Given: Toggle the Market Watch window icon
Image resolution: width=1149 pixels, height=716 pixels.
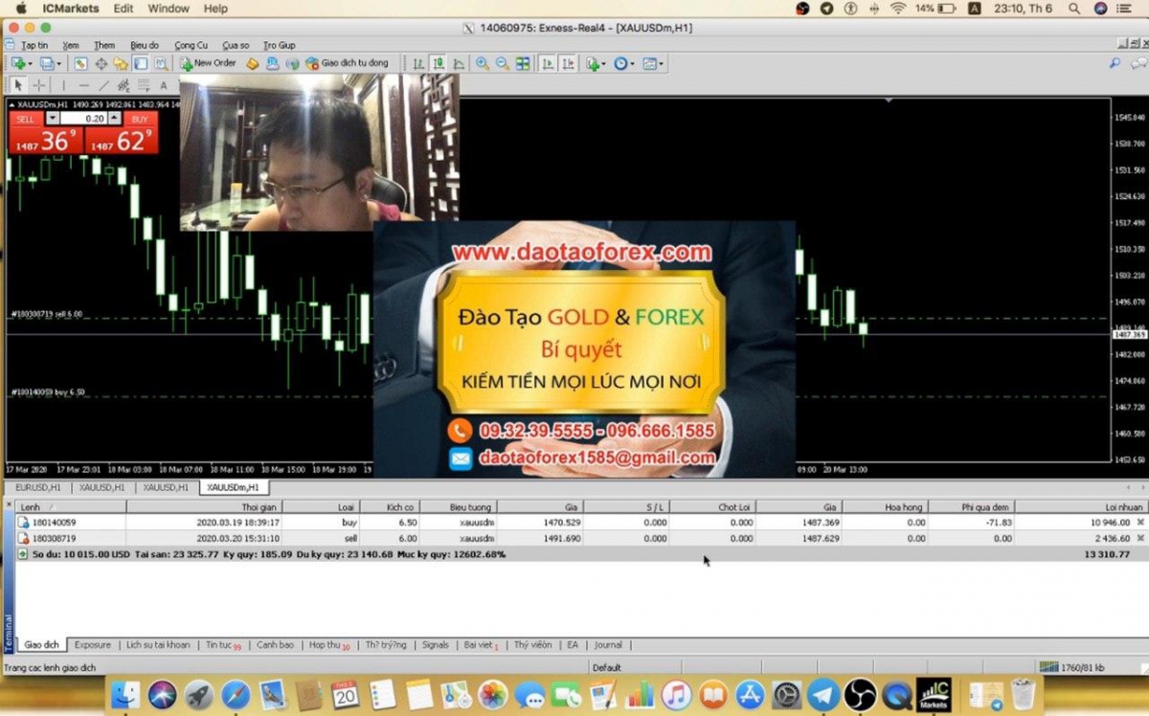Looking at the screenshot, I should [x=79, y=64].
